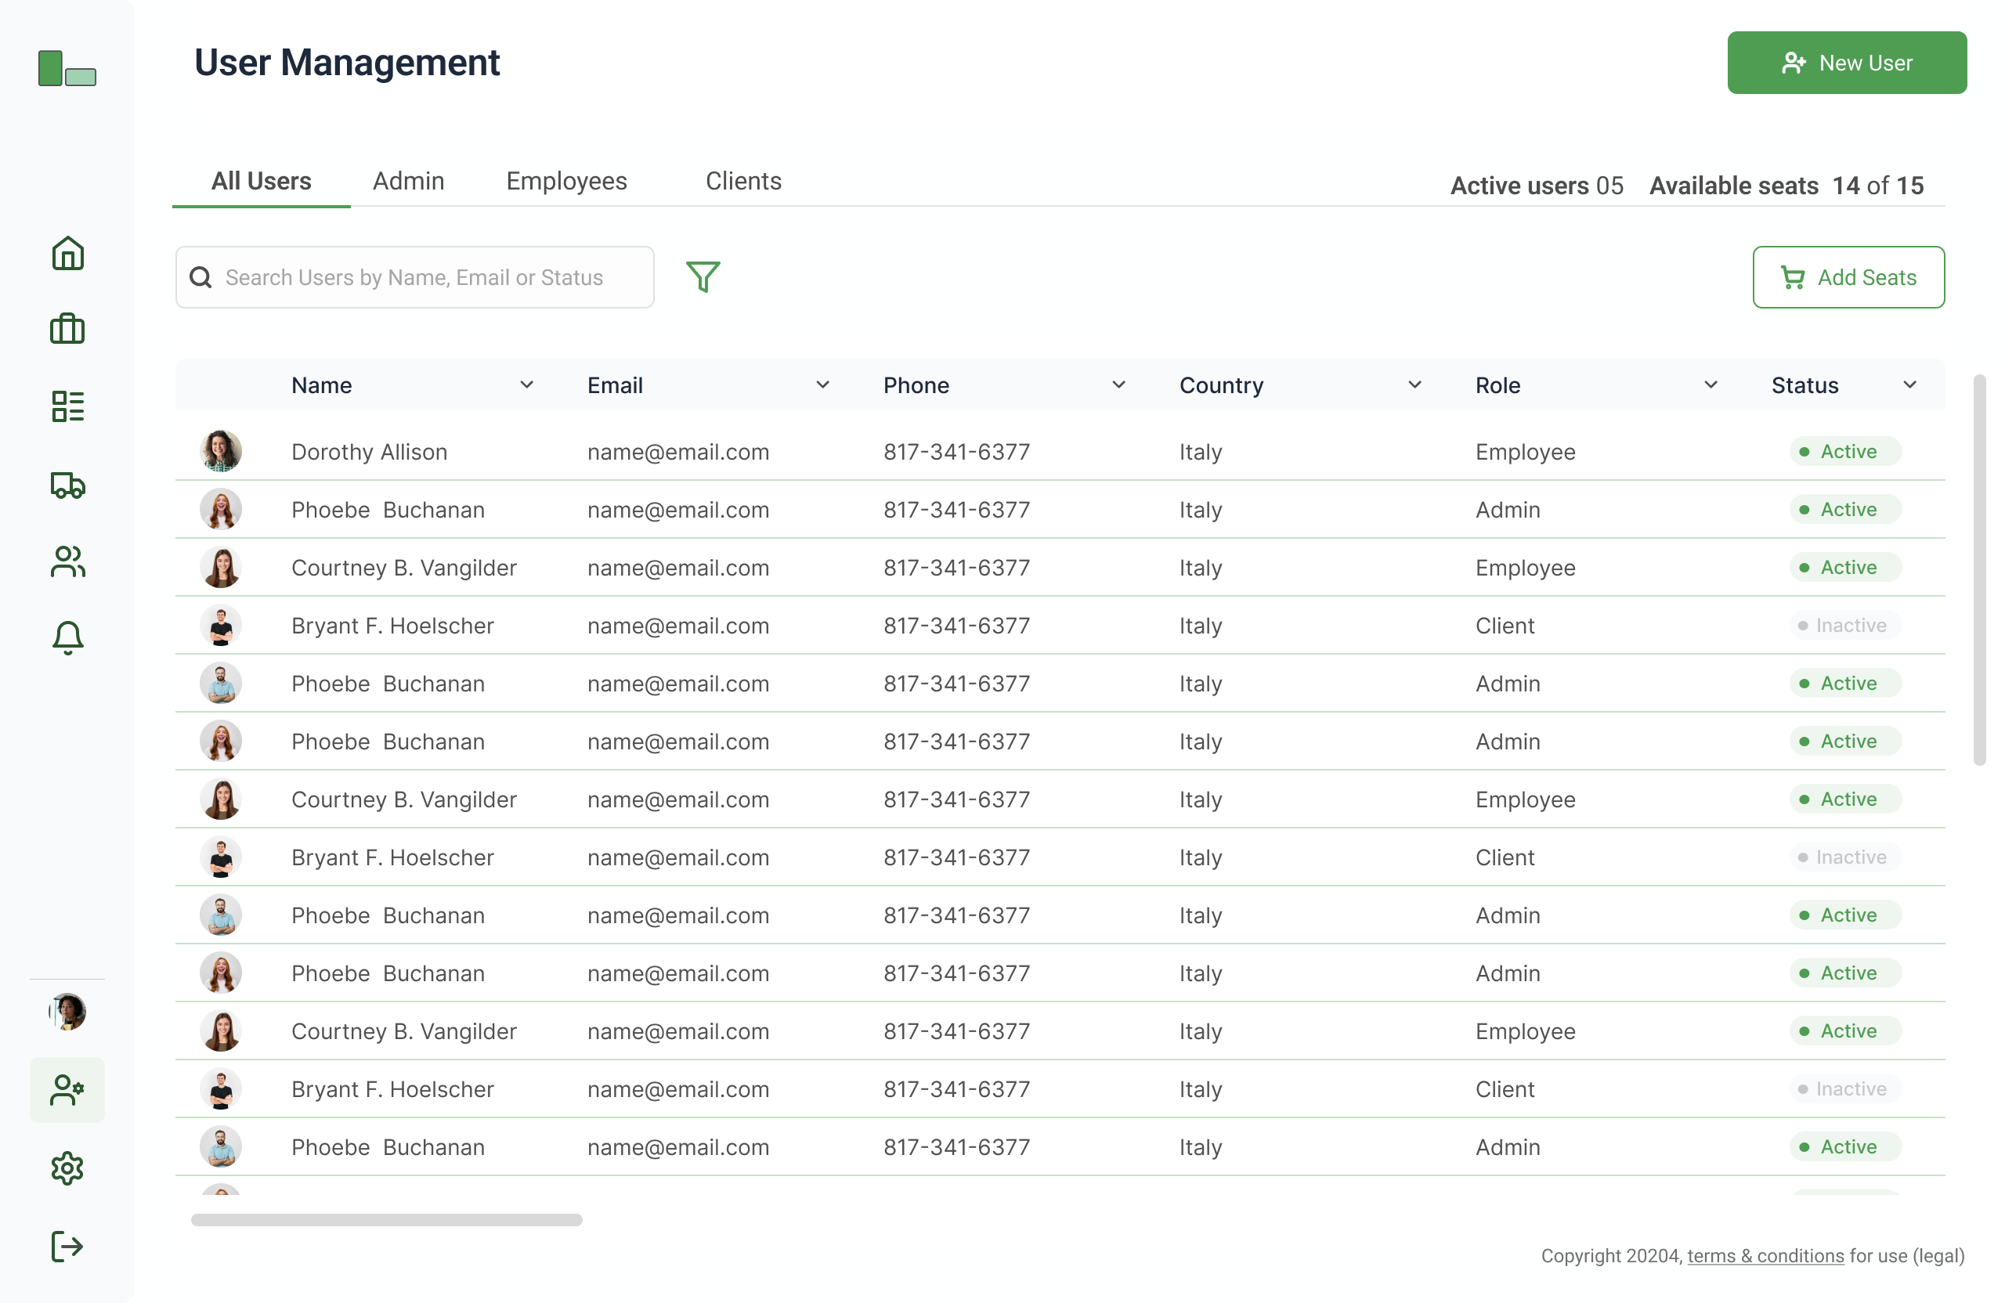The image size is (2005, 1303).
Task: Open the settings gear icon in sidebar
Action: pyautogui.click(x=67, y=1168)
